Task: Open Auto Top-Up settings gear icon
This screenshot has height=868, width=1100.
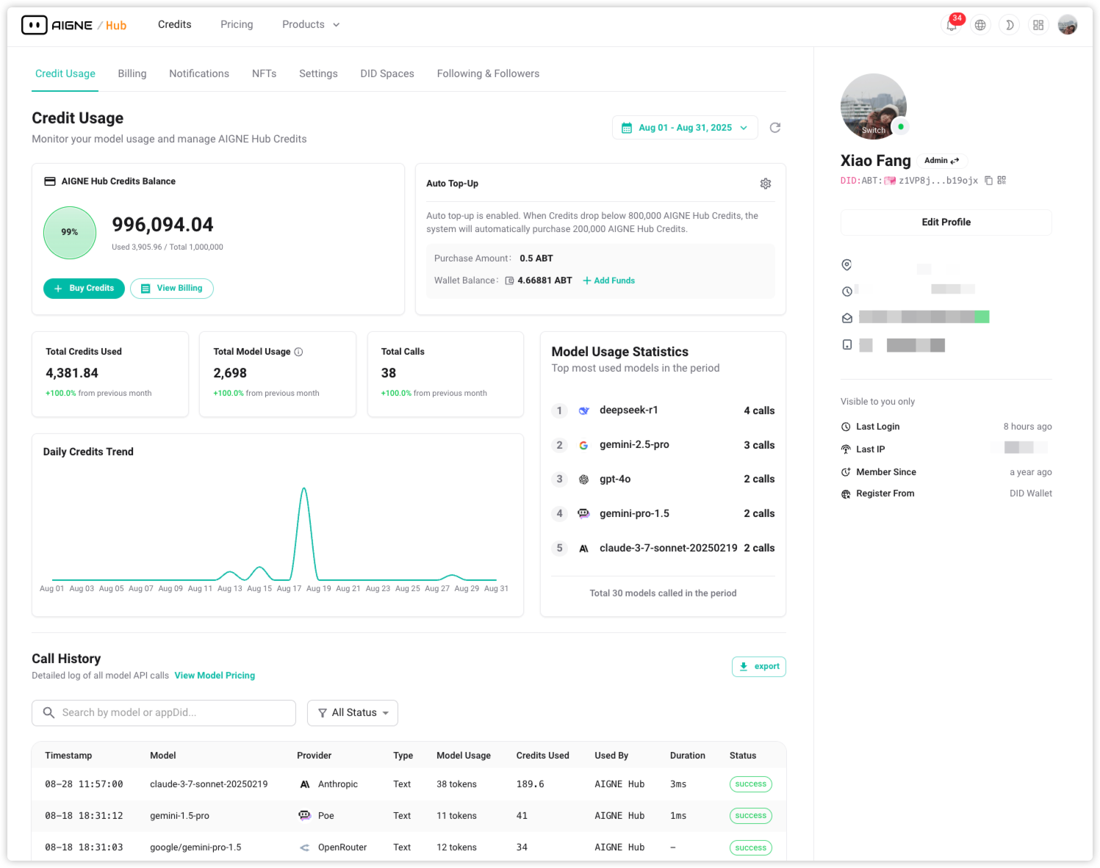Action: pyautogui.click(x=765, y=184)
